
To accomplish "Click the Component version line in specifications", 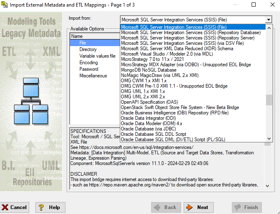I will coord(139,163).
